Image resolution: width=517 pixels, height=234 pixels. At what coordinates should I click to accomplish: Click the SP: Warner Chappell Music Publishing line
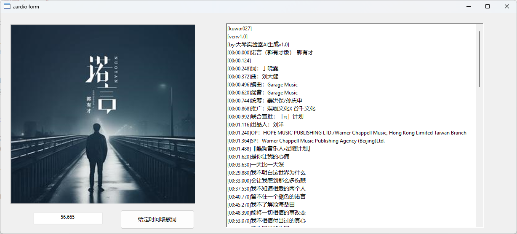point(306,141)
